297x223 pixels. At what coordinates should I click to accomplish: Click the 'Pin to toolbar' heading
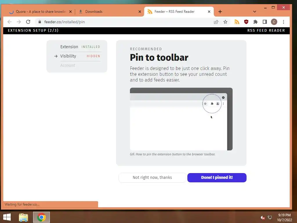click(159, 57)
